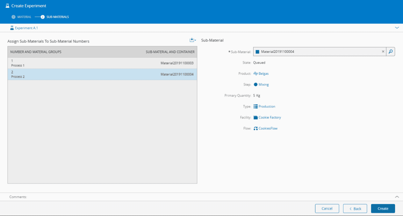The image size is (403, 216).
Task: Select the Sub-Materials wizard step
Action: tap(55, 17)
